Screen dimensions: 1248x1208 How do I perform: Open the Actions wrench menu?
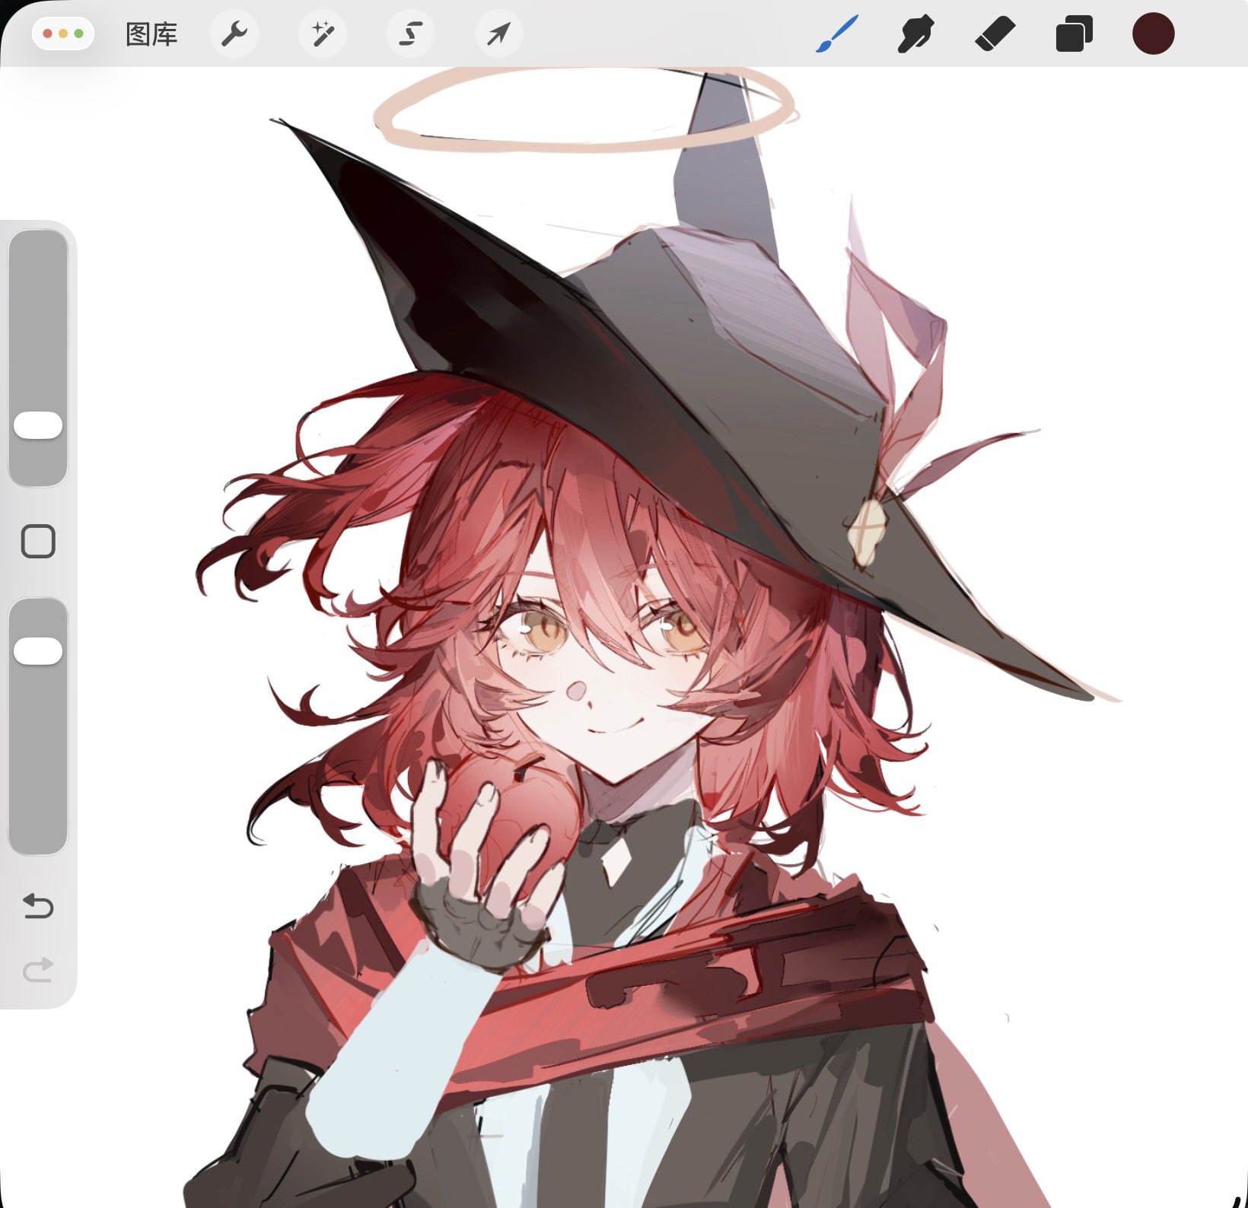coord(234,33)
